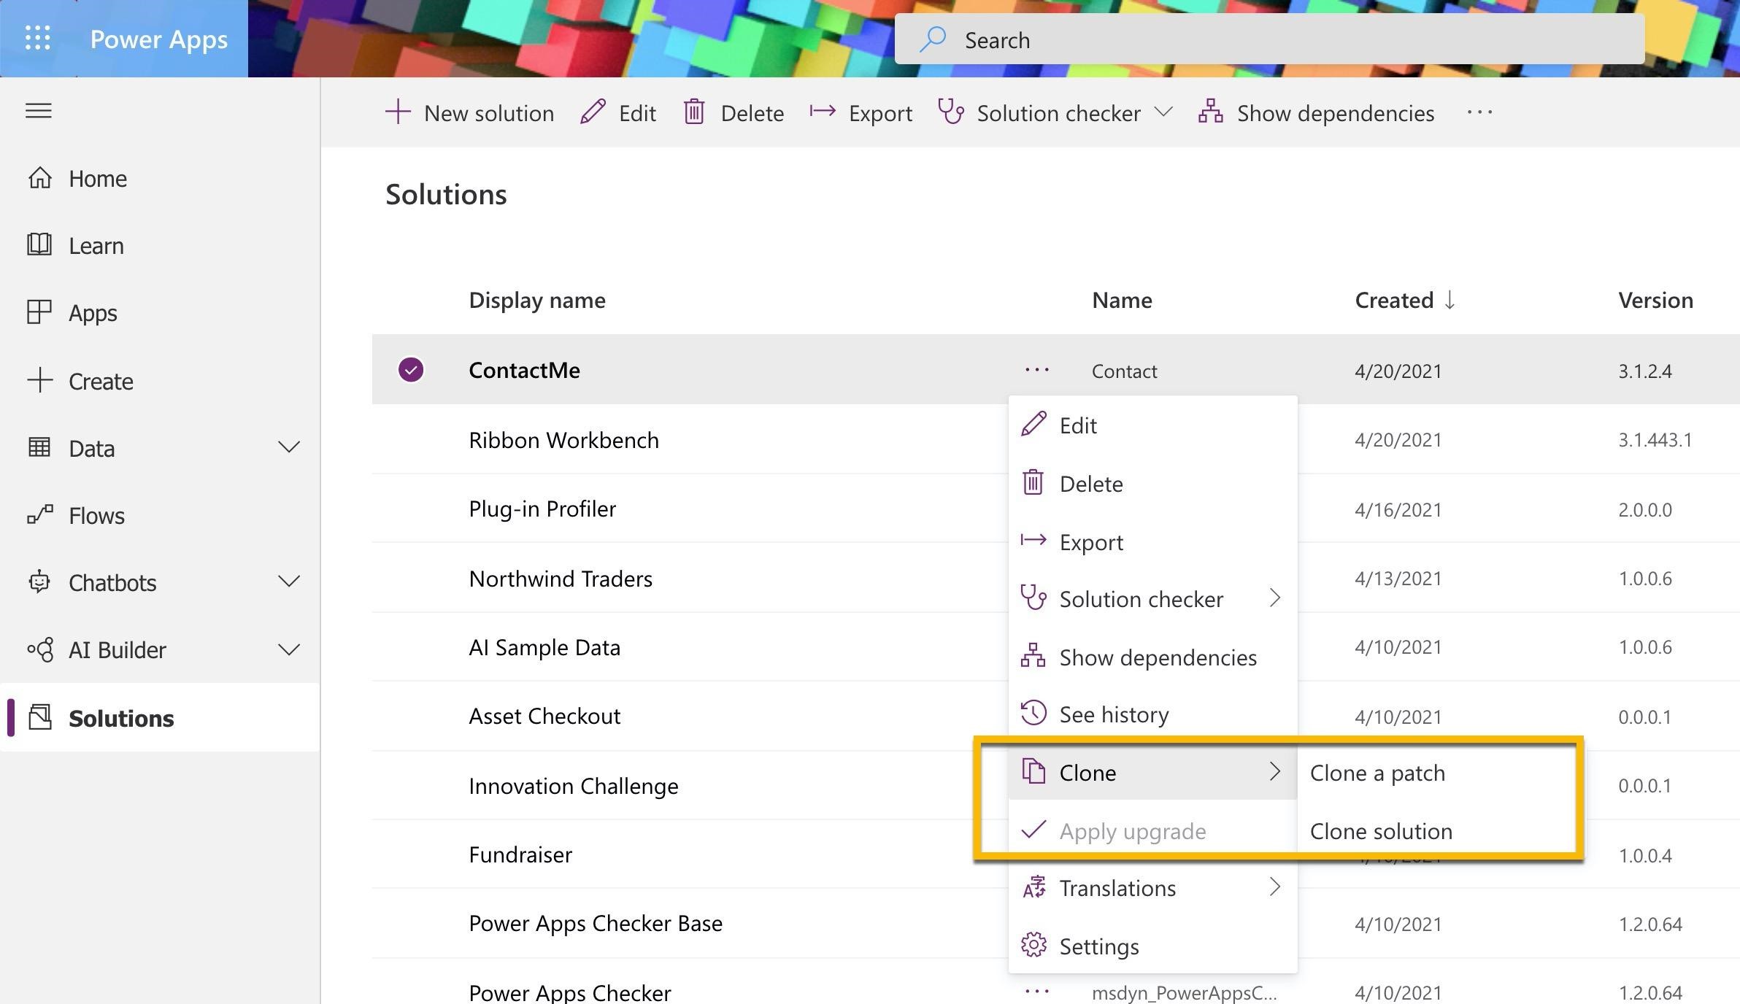Screen dimensions: 1740x1004
Task: Click the toolbar Export arrow icon
Action: pos(823,112)
